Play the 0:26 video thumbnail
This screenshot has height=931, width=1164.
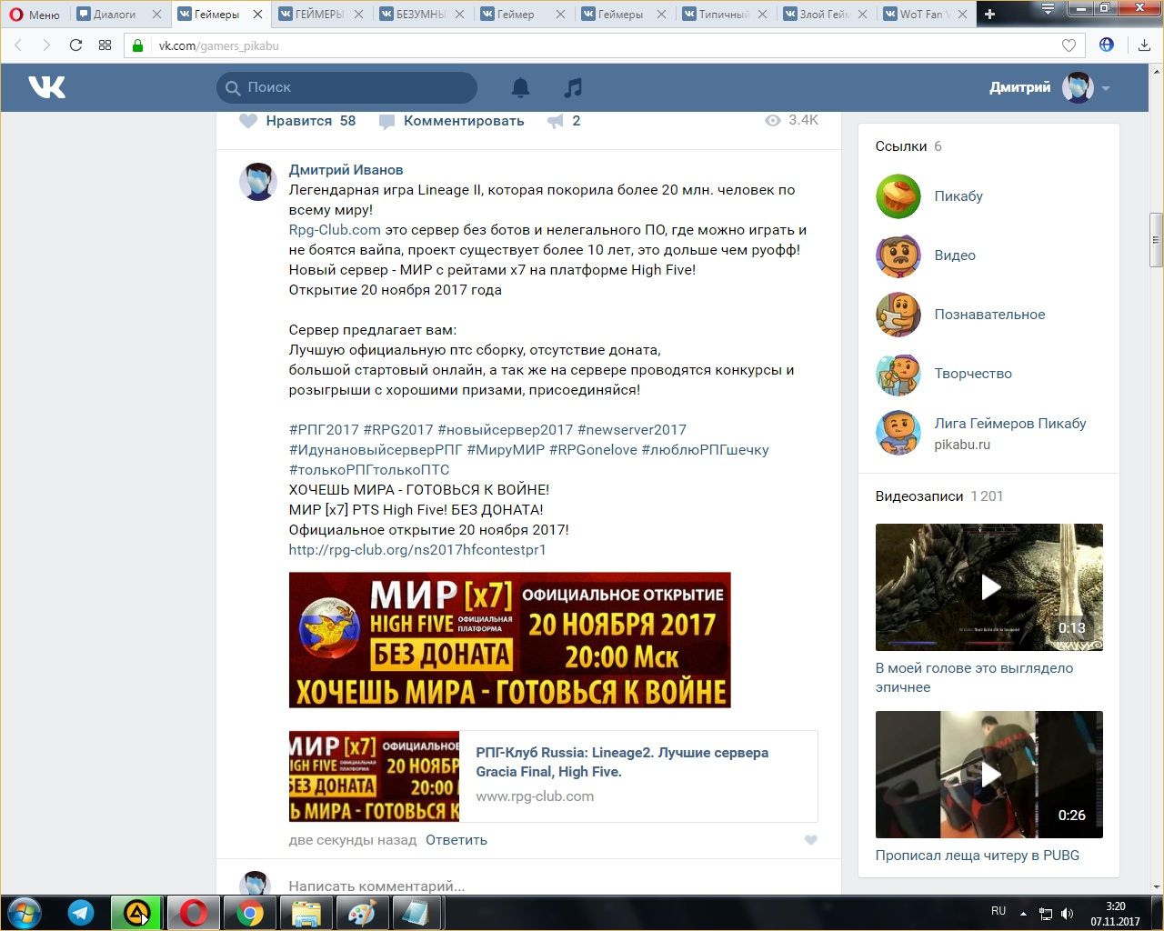pyautogui.click(x=989, y=775)
